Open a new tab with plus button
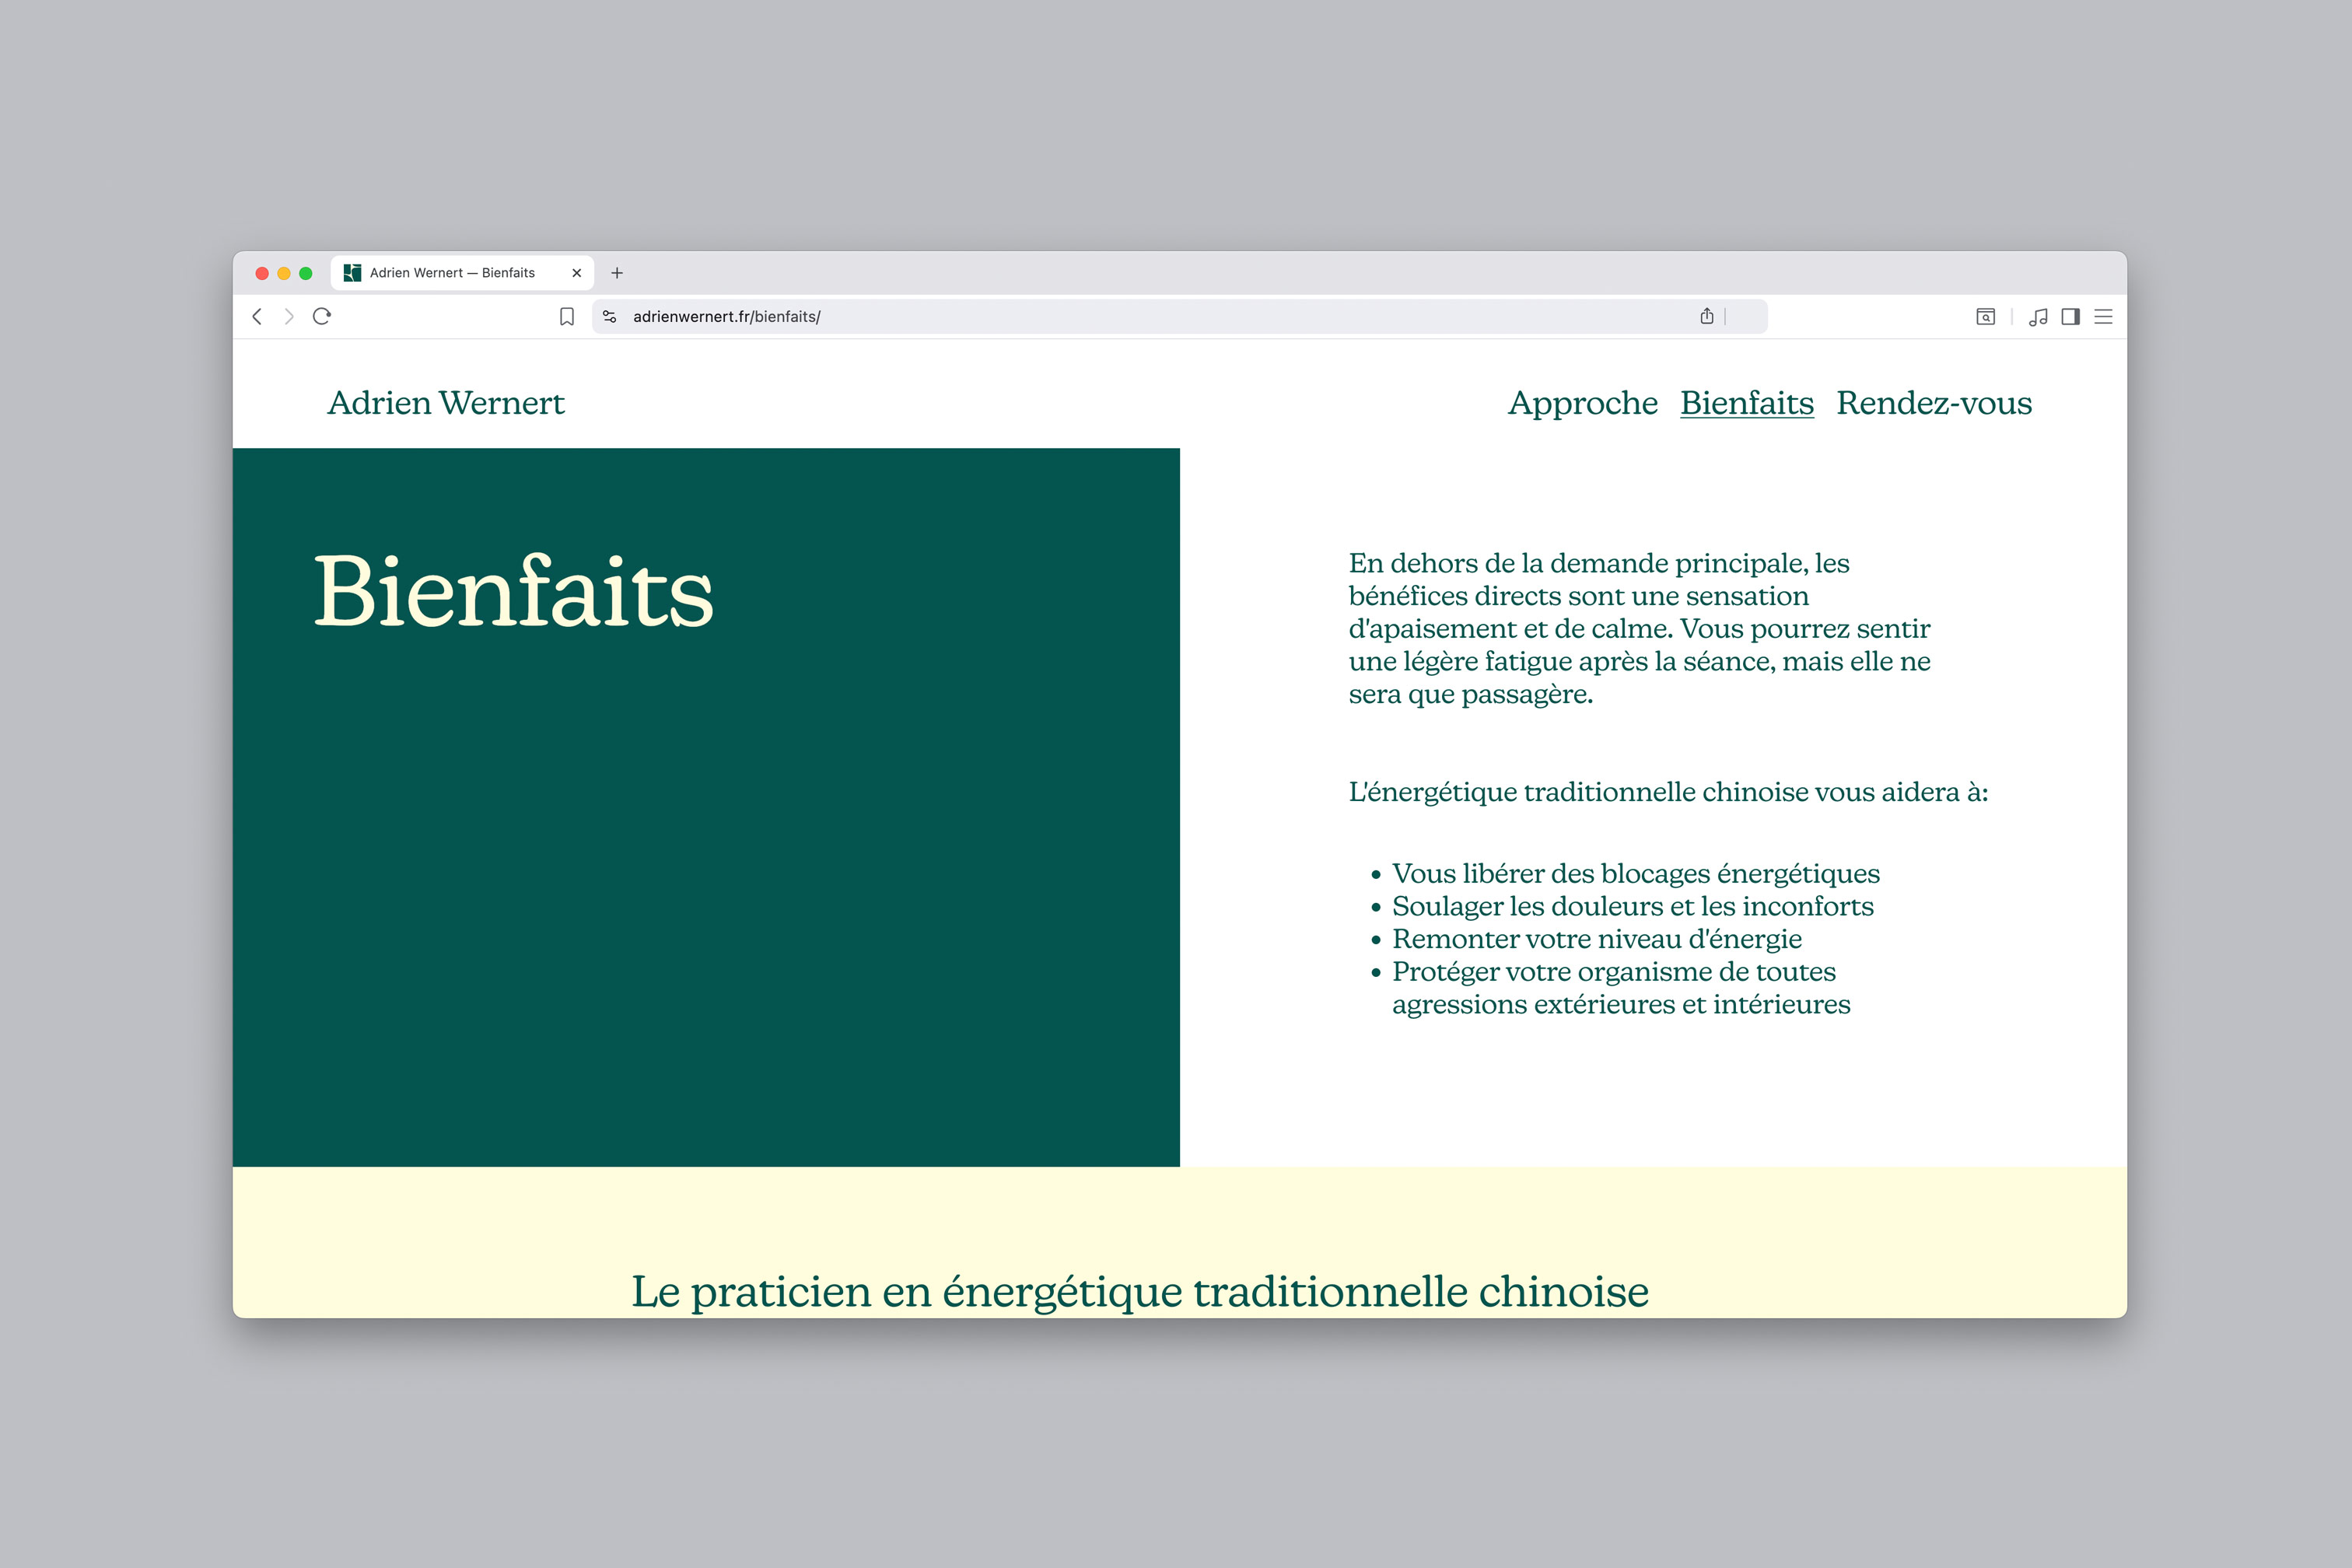Viewport: 2352px width, 1568px height. (x=617, y=272)
